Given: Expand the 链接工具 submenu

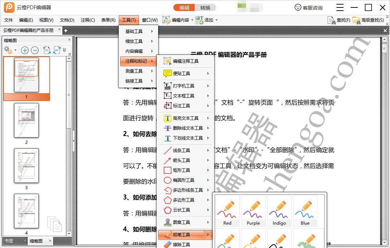Looking at the screenshot, I should tap(139, 81).
